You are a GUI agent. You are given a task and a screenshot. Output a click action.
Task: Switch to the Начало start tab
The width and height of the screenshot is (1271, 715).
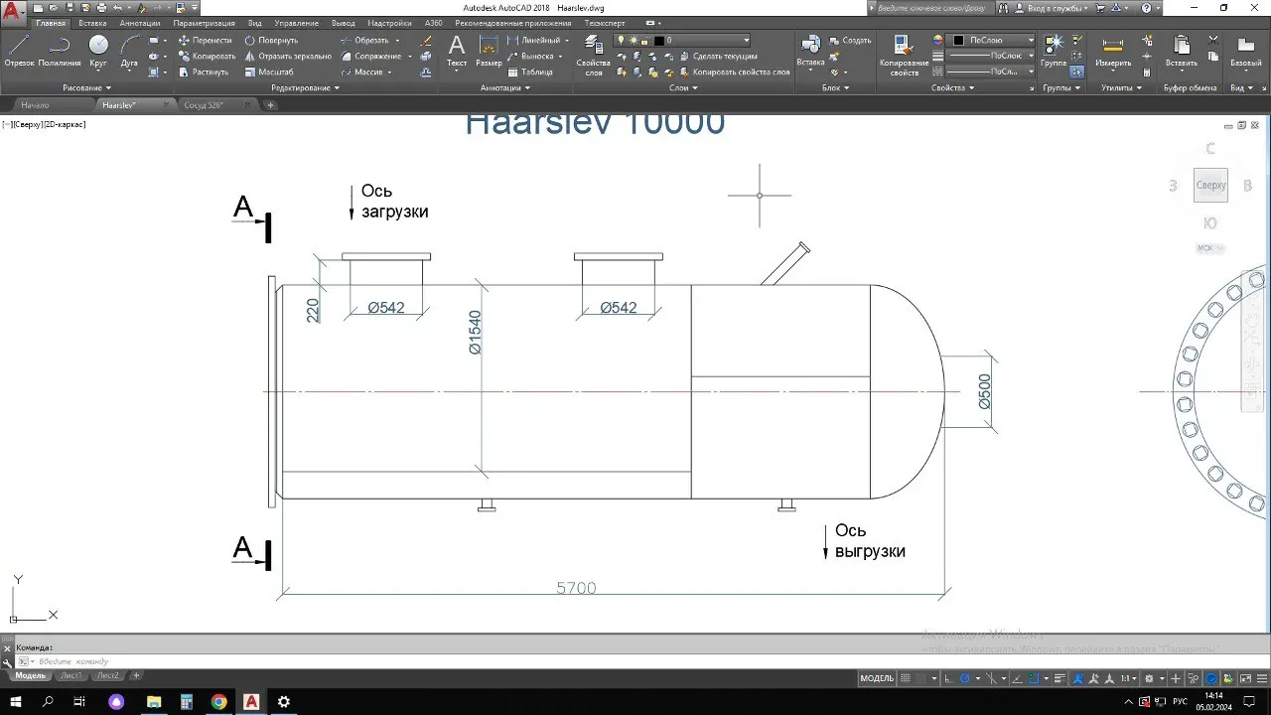point(35,104)
